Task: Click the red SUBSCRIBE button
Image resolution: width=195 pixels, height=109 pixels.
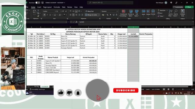Action: (126, 90)
